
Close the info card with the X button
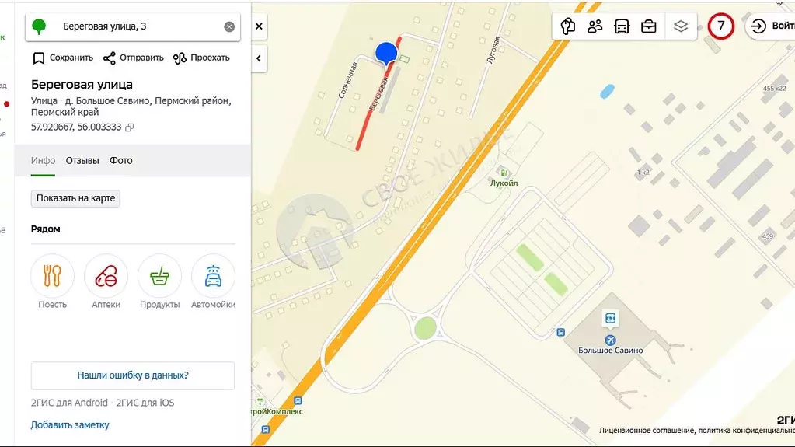pyautogui.click(x=259, y=26)
